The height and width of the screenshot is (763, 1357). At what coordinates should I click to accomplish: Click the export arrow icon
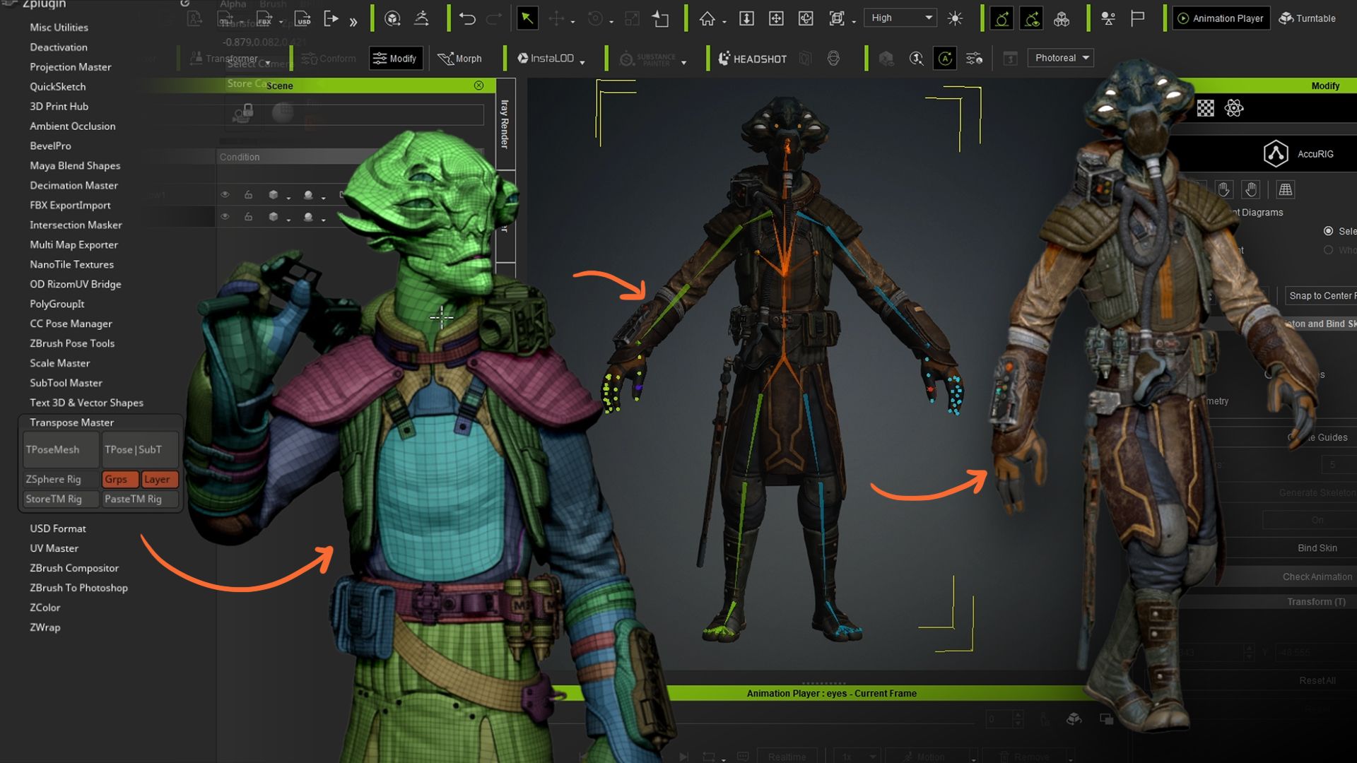pos(331,18)
